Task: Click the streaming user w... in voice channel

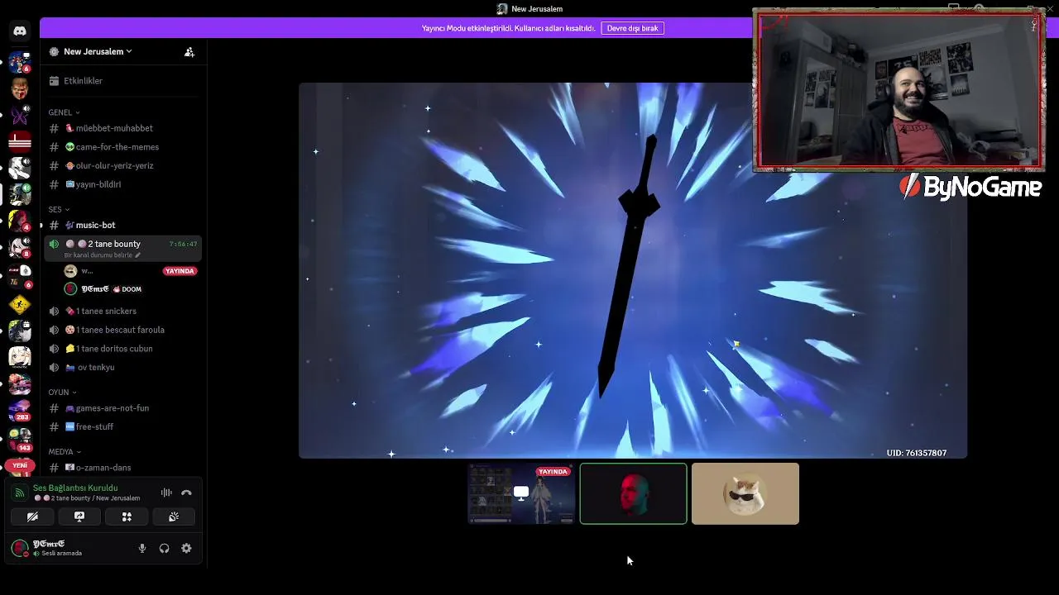Action: (131, 271)
